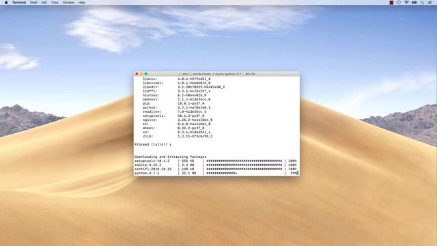This screenshot has width=437, height=246.
Task: Click the python-3.7.1 partial progress bar
Action: [x=221, y=173]
